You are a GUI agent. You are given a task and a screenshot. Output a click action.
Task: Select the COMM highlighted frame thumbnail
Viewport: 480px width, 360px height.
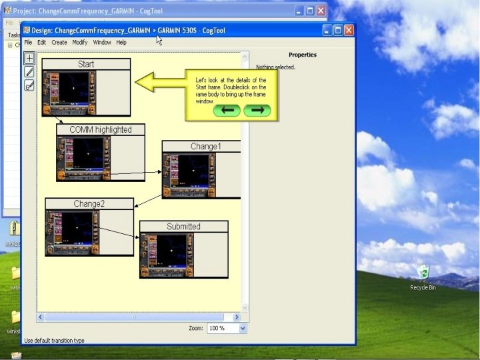tap(84, 158)
